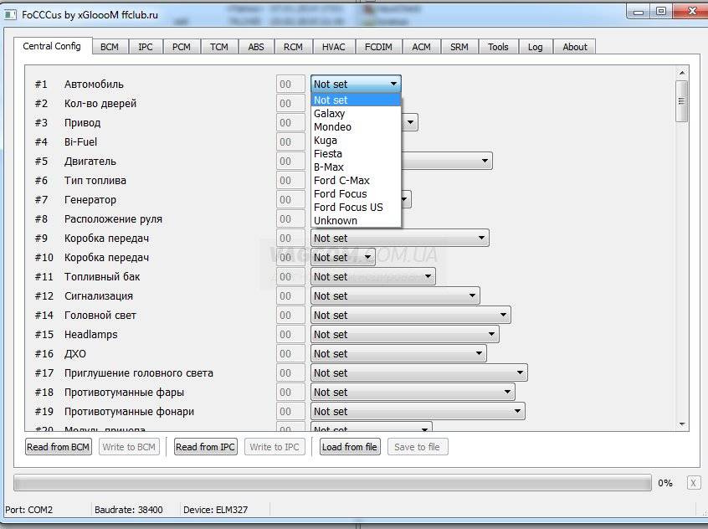Select the TCM tab
Screen dimensions: 708x529
click(219, 47)
